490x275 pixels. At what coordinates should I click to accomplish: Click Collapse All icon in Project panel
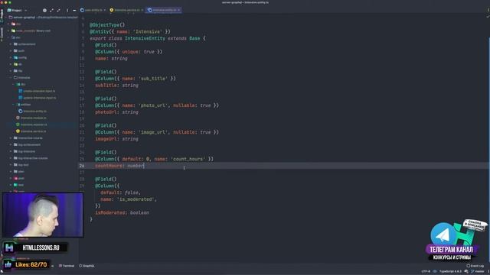(x=58, y=10)
